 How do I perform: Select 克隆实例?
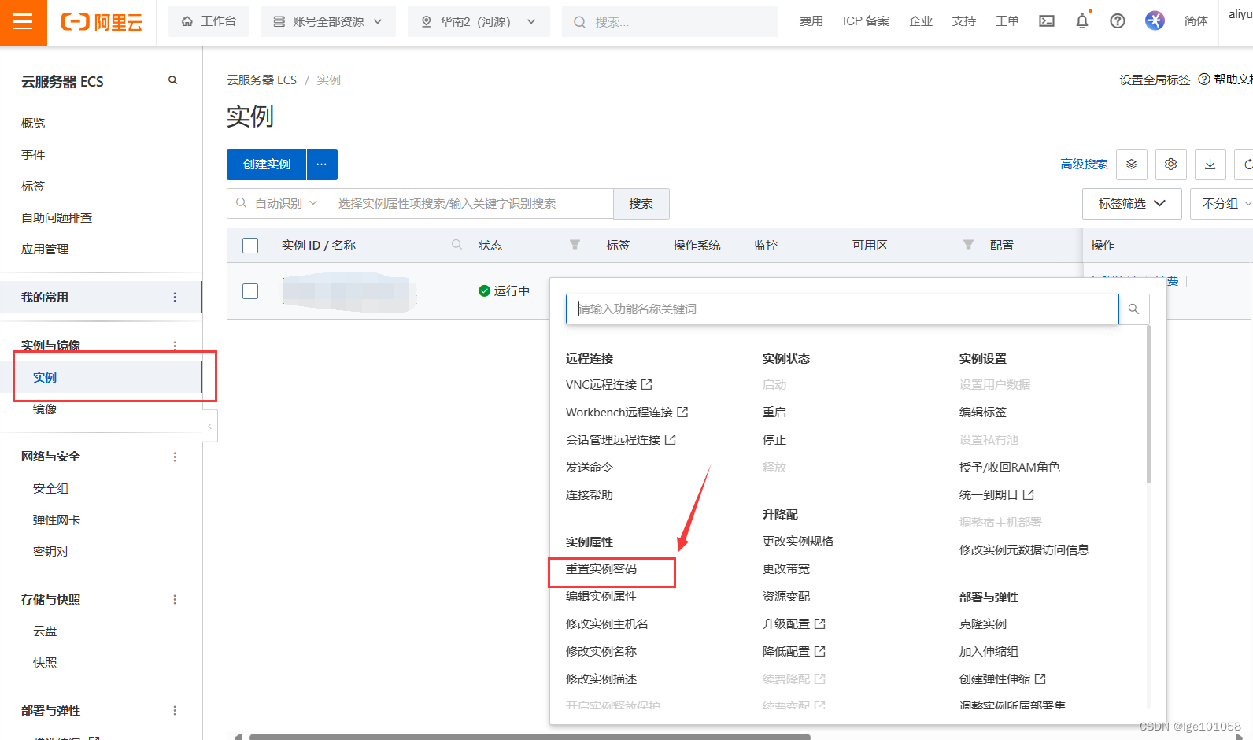(983, 624)
